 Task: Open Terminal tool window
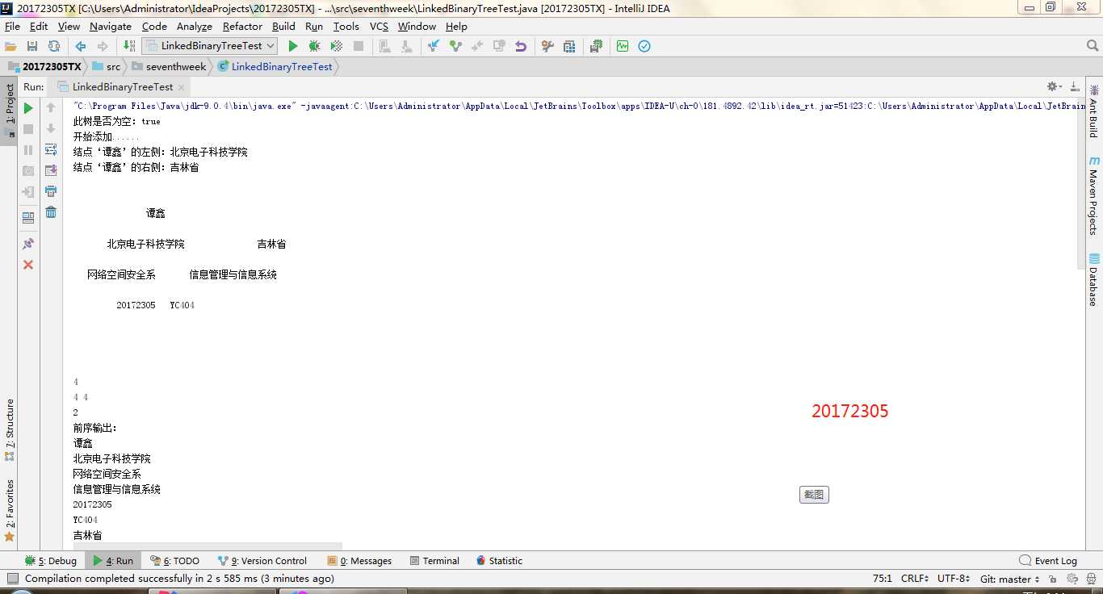pos(434,561)
